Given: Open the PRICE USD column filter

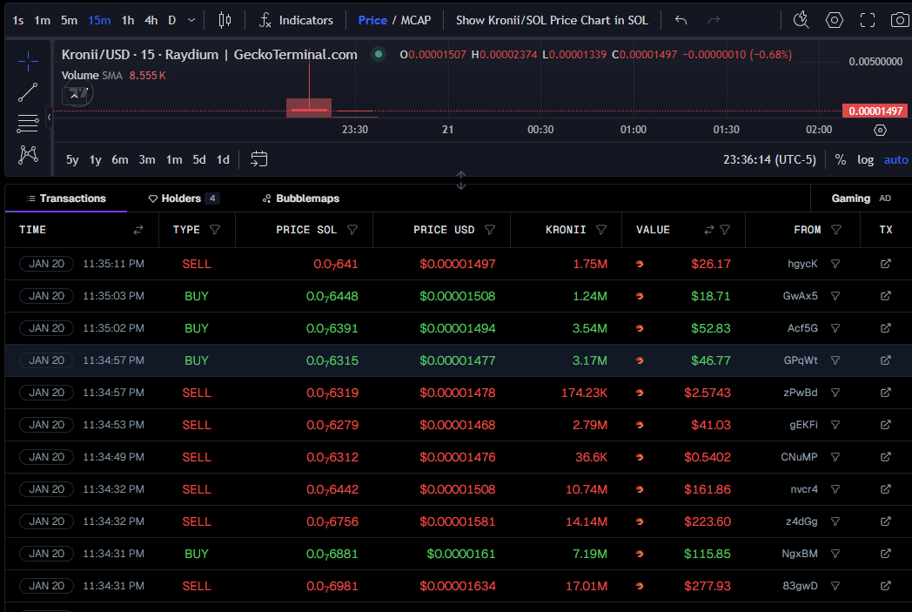Looking at the screenshot, I should click(490, 230).
